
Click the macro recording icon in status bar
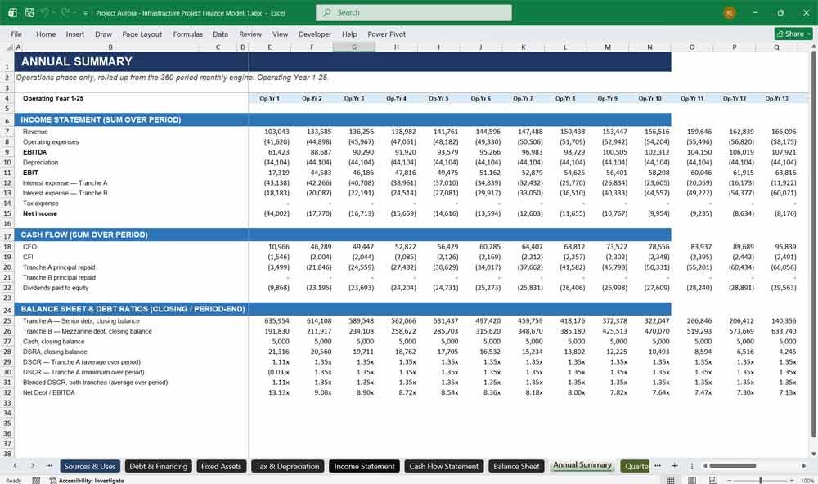tap(36, 481)
